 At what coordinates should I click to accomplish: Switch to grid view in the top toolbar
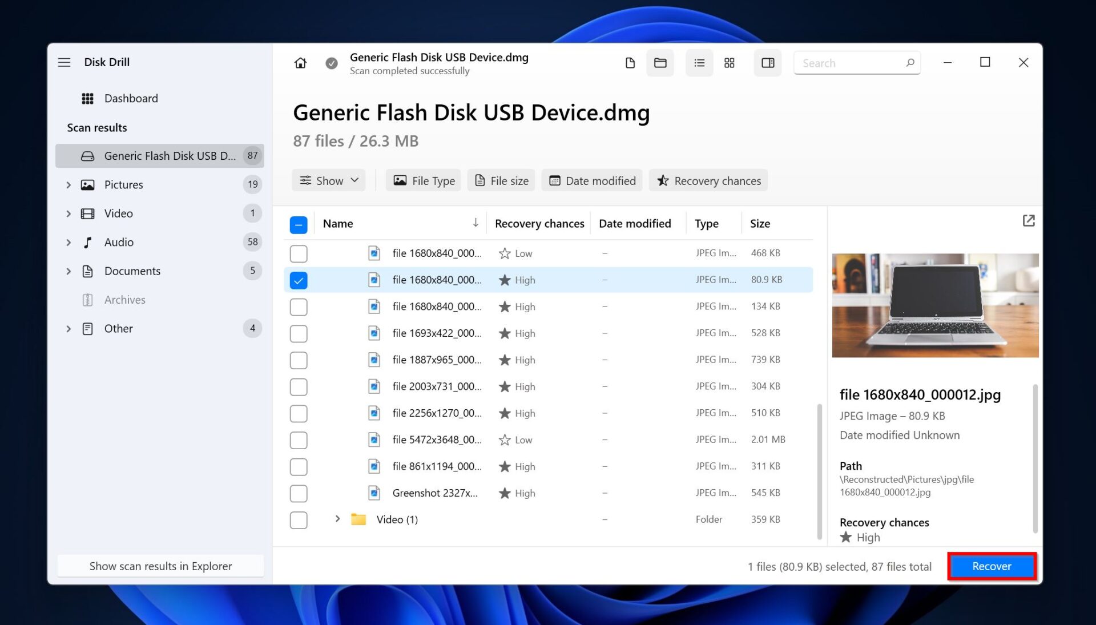[x=729, y=63]
